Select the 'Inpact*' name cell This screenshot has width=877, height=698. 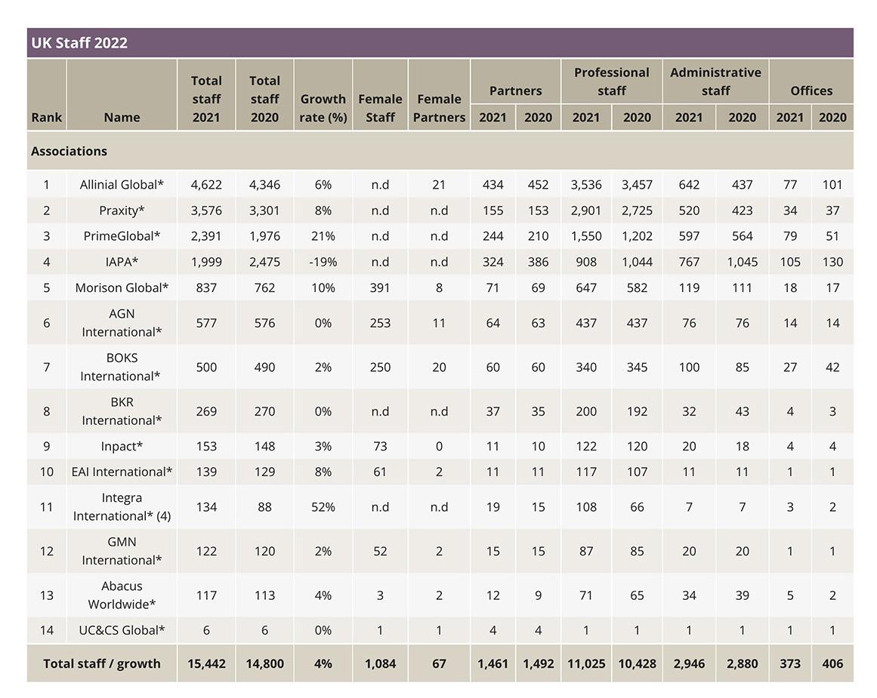122,446
